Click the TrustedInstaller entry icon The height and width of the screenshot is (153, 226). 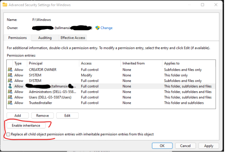(10, 103)
